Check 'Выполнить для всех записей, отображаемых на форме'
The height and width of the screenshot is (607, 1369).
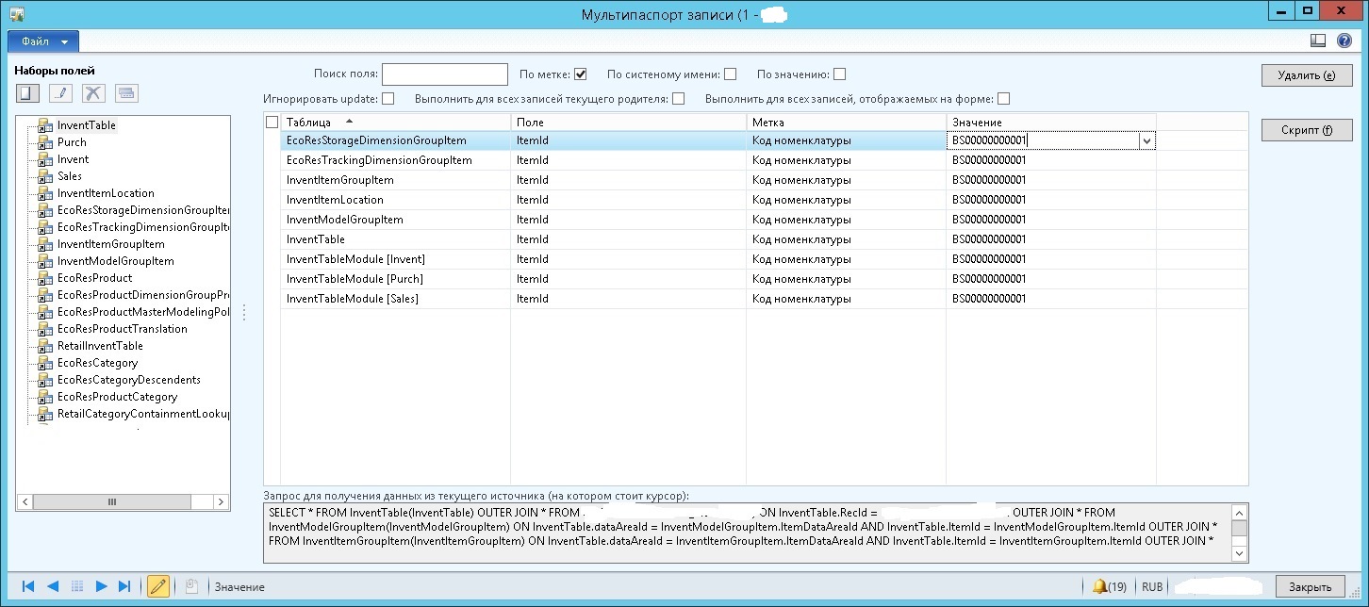point(1003,98)
